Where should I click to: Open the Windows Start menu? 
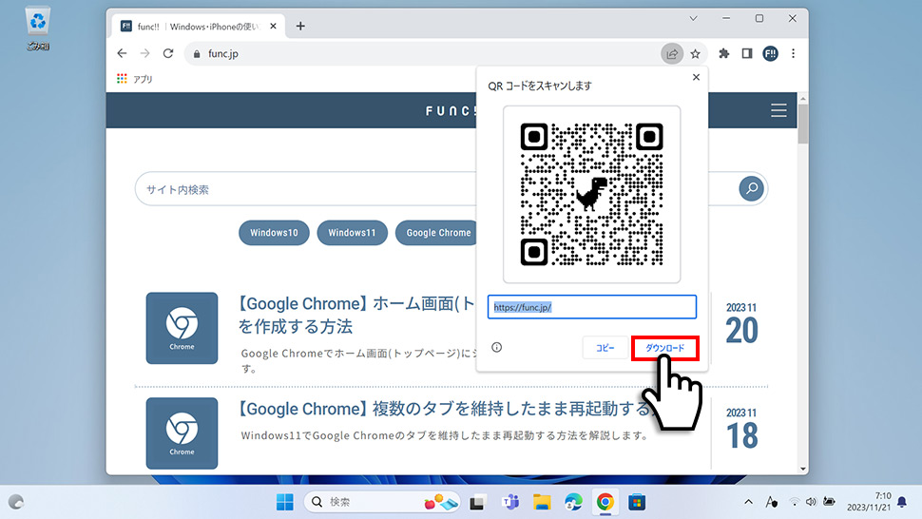click(x=284, y=502)
